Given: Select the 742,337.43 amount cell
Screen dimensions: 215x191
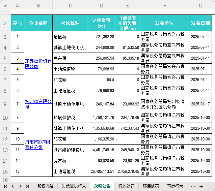Looking at the screenshot, I should pyautogui.click(x=127, y=128).
